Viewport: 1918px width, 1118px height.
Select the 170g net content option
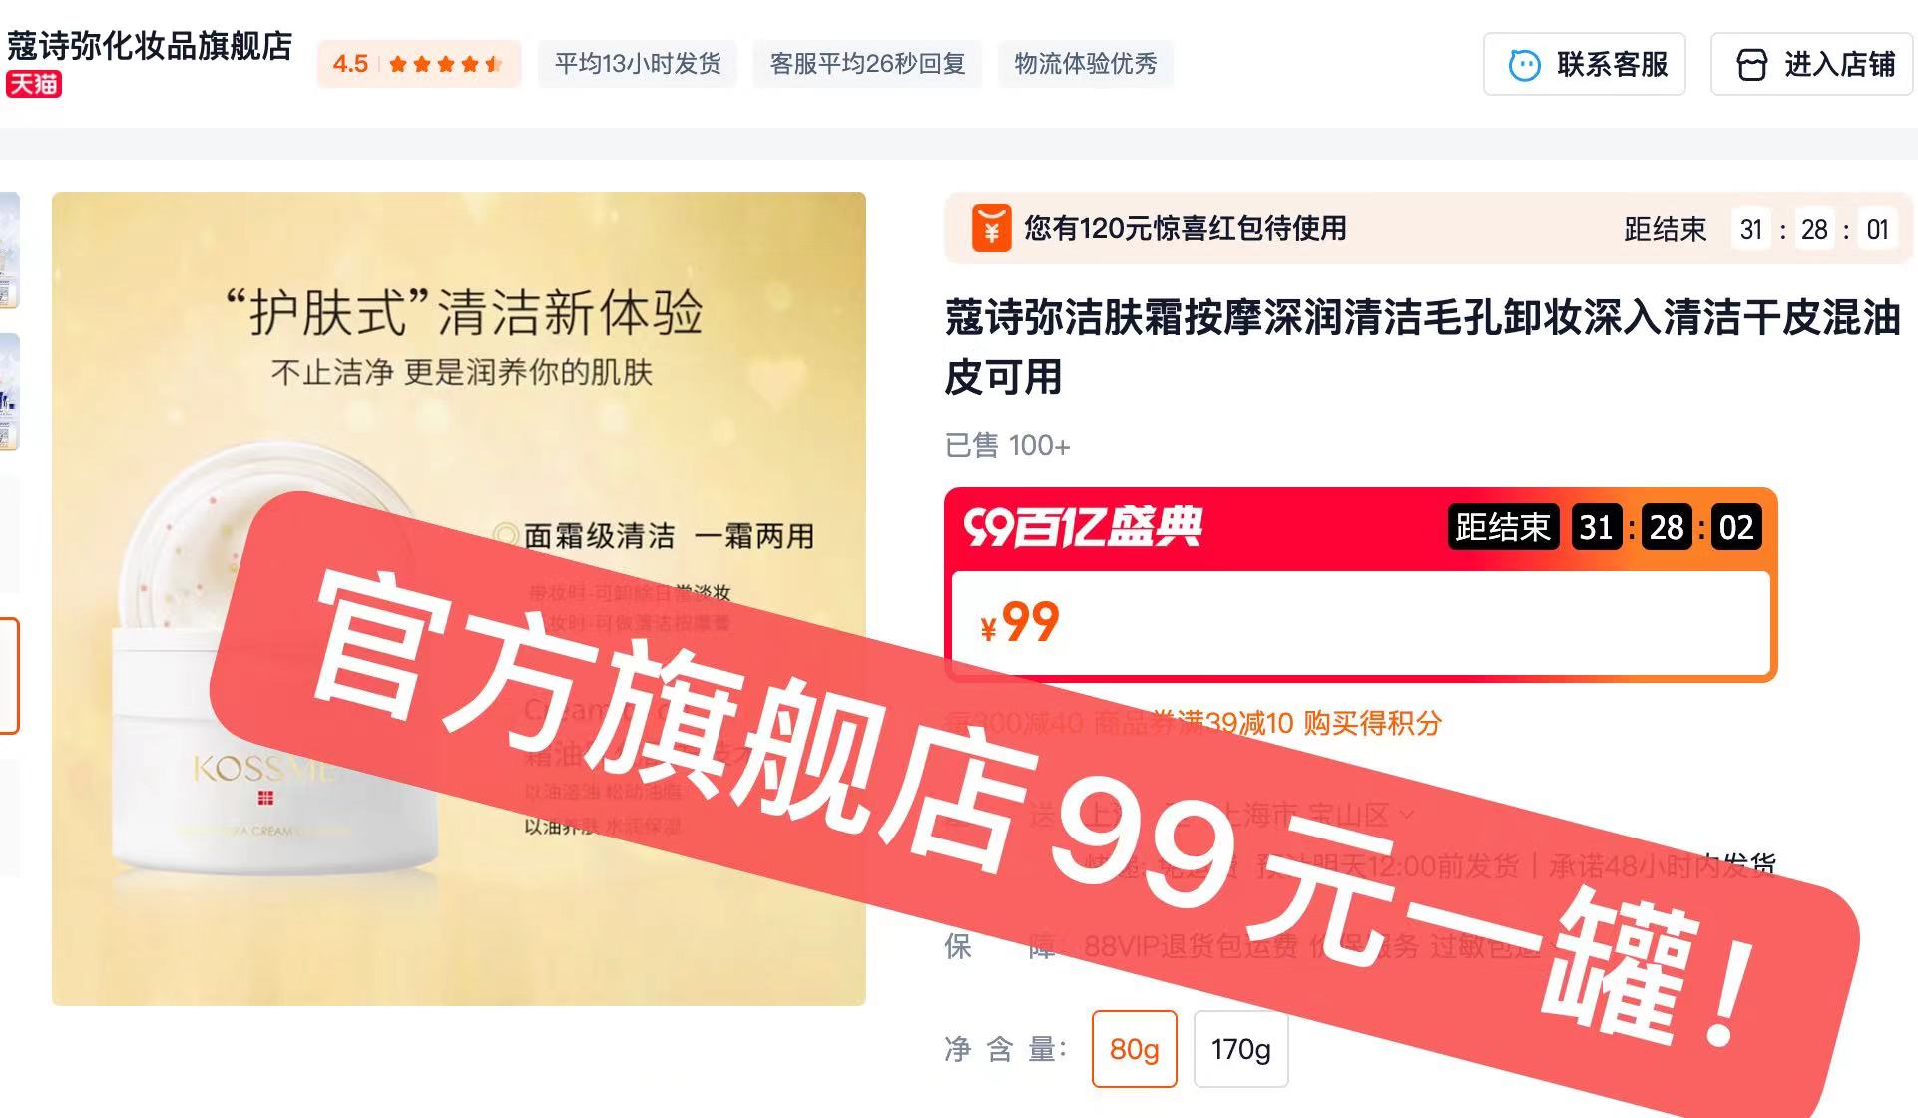pyautogui.click(x=1240, y=1049)
